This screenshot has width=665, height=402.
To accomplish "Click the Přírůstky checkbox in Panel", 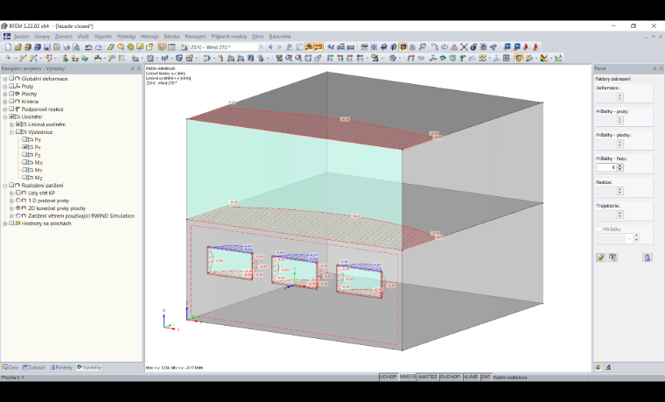I will [599, 229].
